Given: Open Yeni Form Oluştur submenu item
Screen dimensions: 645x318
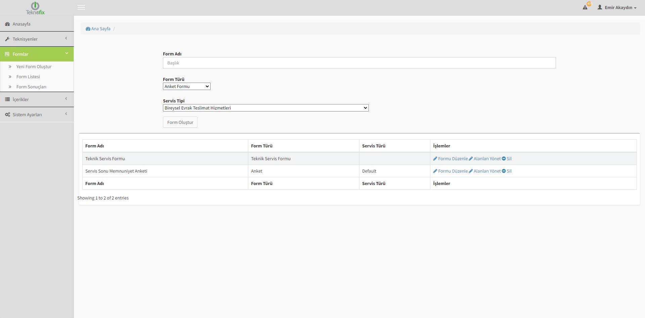Looking at the screenshot, I should point(34,67).
